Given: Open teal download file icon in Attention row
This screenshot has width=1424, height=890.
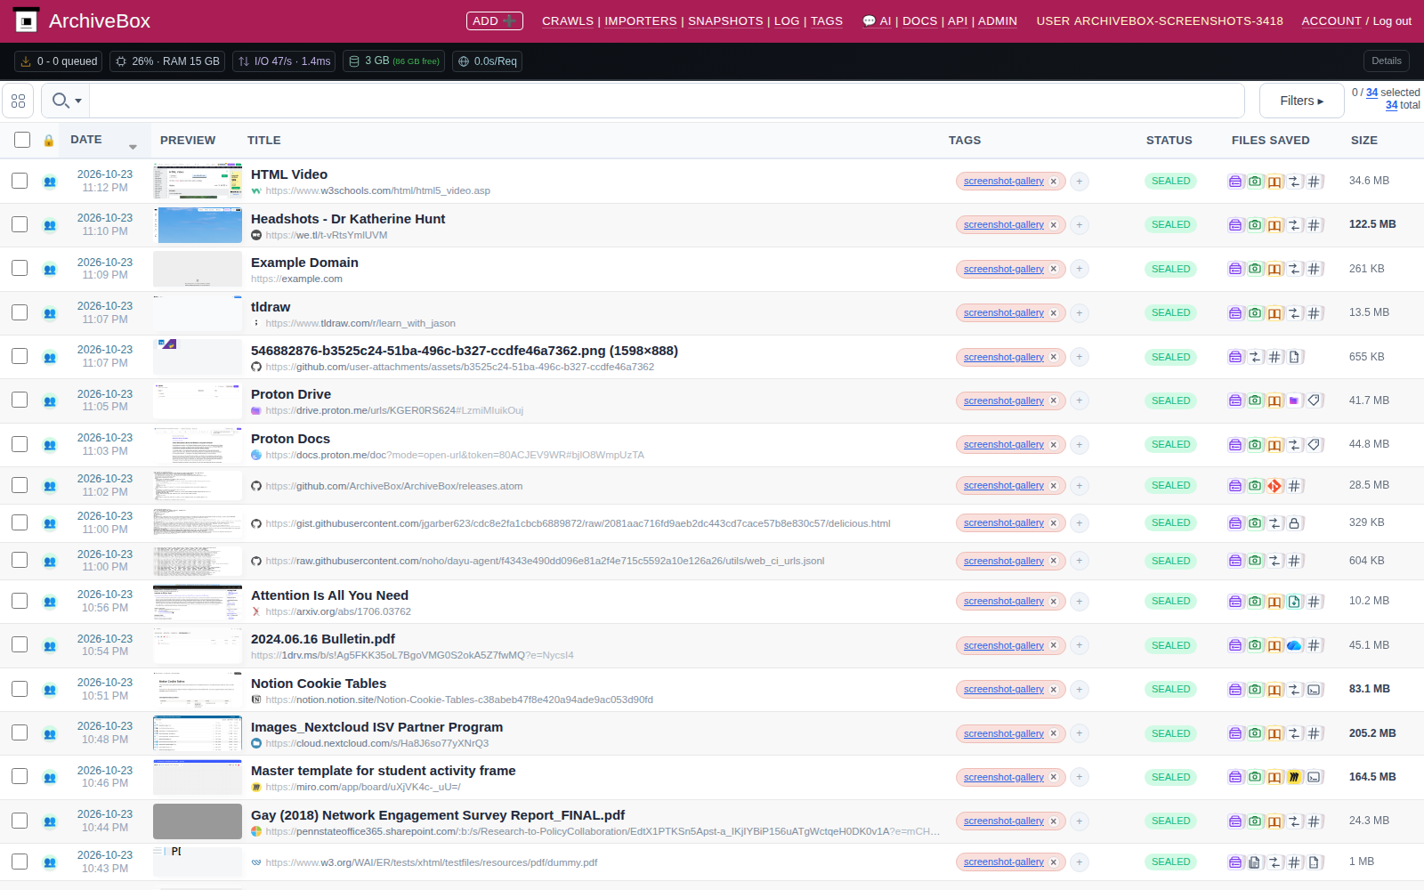Looking at the screenshot, I should (x=1294, y=602).
